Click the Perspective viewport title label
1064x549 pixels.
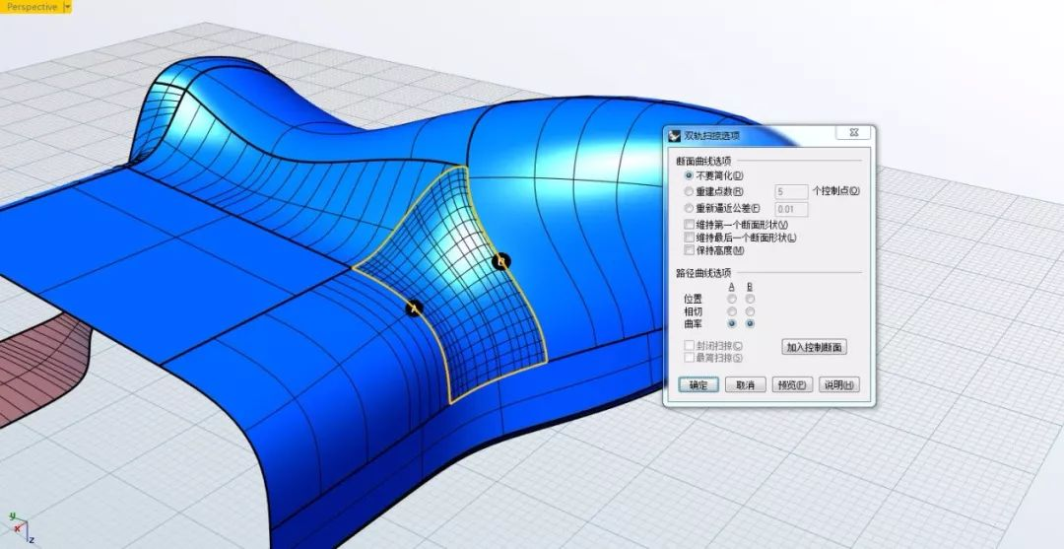tap(32, 7)
